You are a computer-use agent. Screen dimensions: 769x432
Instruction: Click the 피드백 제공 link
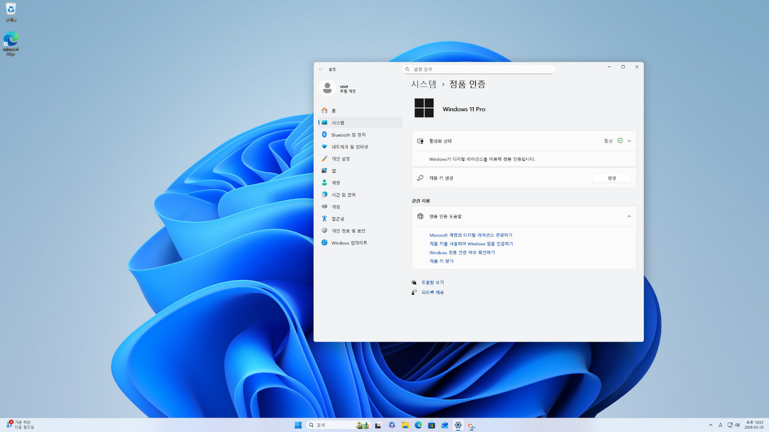point(432,293)
